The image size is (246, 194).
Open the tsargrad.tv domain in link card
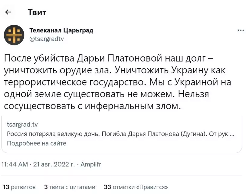click(22, 124)
